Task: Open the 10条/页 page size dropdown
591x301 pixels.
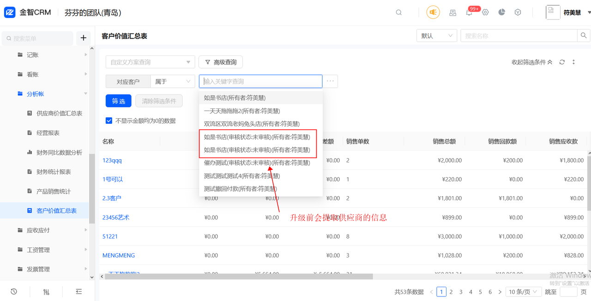Action: click(x=524, y=292)
